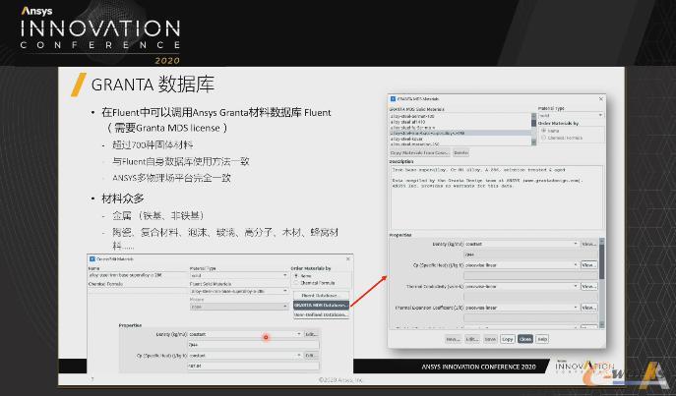This screenshot has height=396, width=676.
Task: Click density value field in GRANTA MDS dialog
Action: point(530,255)
